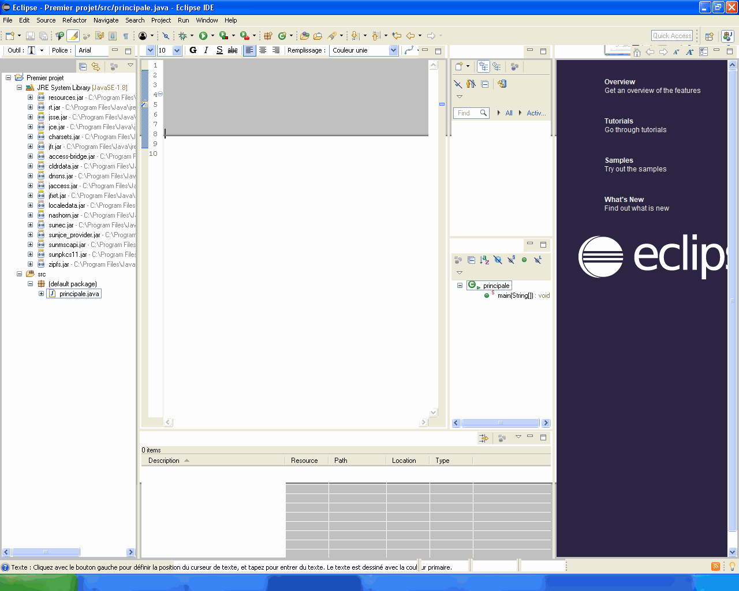The image size is (739, 591).
Task: Open the Tutorials link on the Welcome page
Action: [x=619, y=121]
